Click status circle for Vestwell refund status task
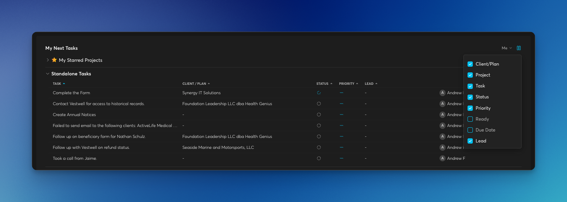 319,147
